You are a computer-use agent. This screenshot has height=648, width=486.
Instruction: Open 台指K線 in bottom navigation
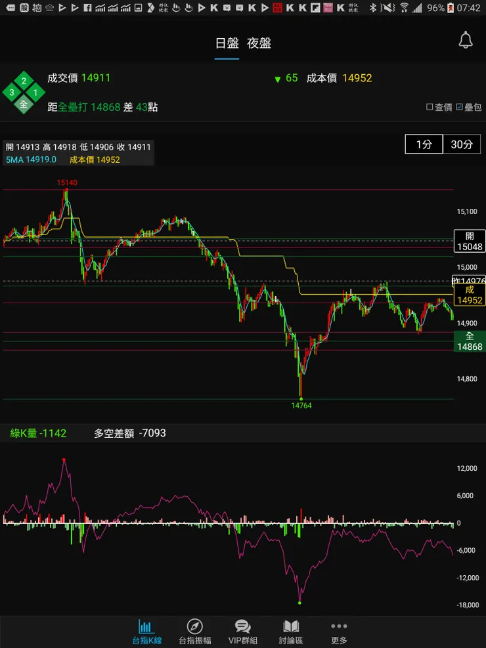tap(146, 632)
